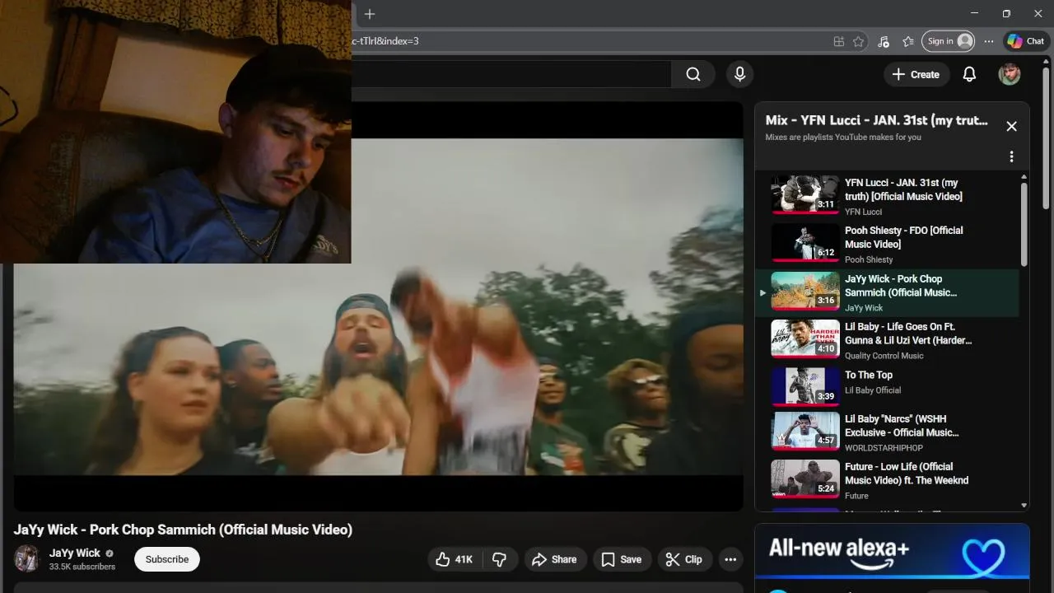Play Future Low Life ft. The Weeknd
The image size is (1054, 593).
pos(887,480)
